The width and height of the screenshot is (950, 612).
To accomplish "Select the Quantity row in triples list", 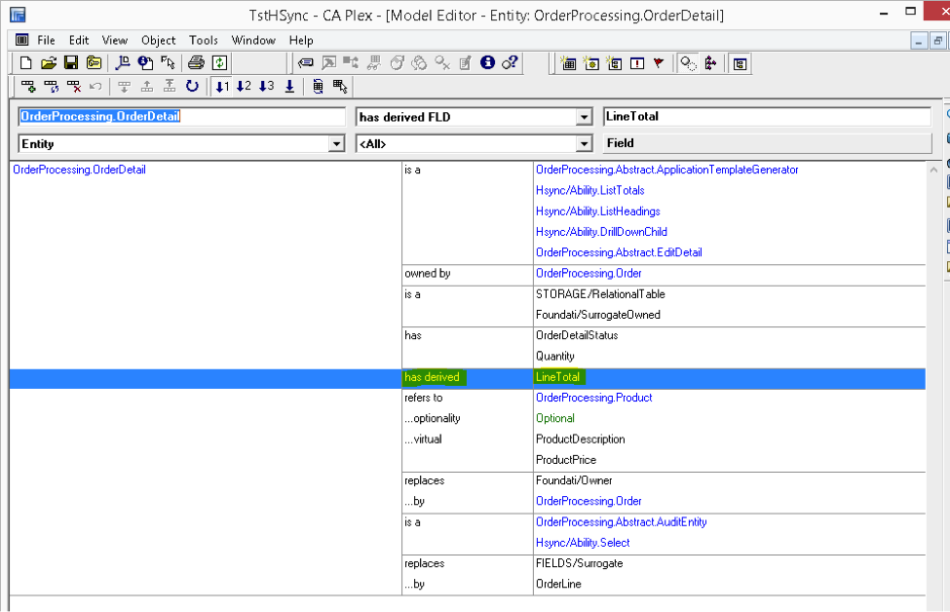I will tap(555, 356).
